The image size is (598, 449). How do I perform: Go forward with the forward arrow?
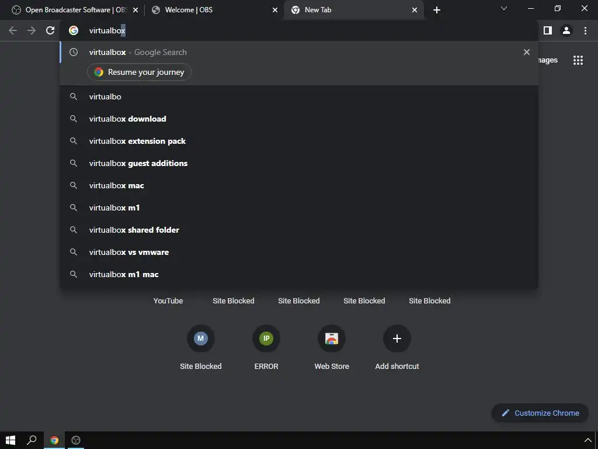pyautogui.click(x=32, y=30)
